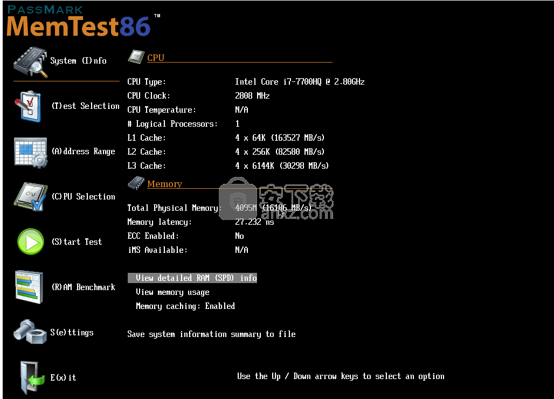Click the System Info magnifier chip icon

coord(30,62)
